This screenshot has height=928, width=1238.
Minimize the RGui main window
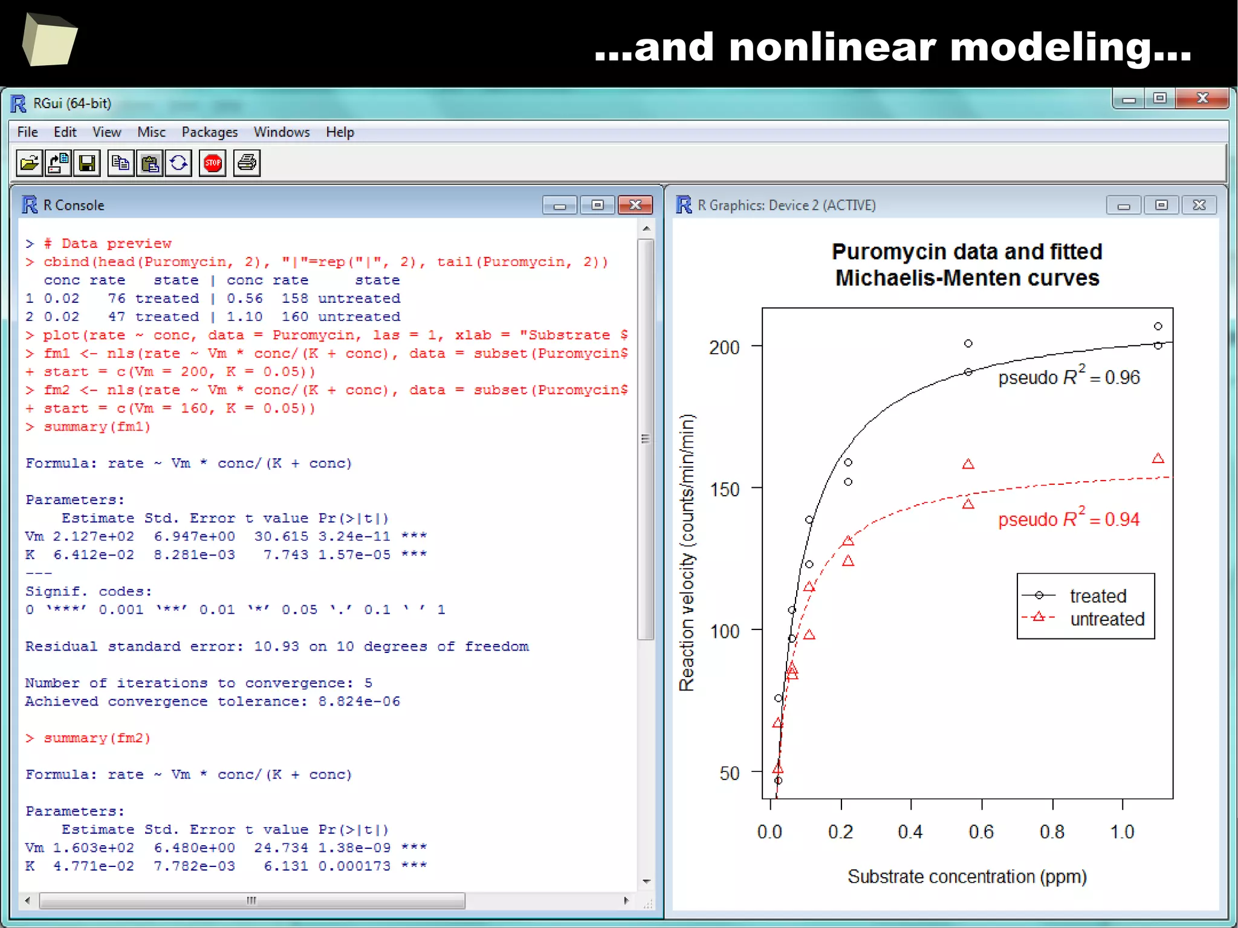(1129, 99)
